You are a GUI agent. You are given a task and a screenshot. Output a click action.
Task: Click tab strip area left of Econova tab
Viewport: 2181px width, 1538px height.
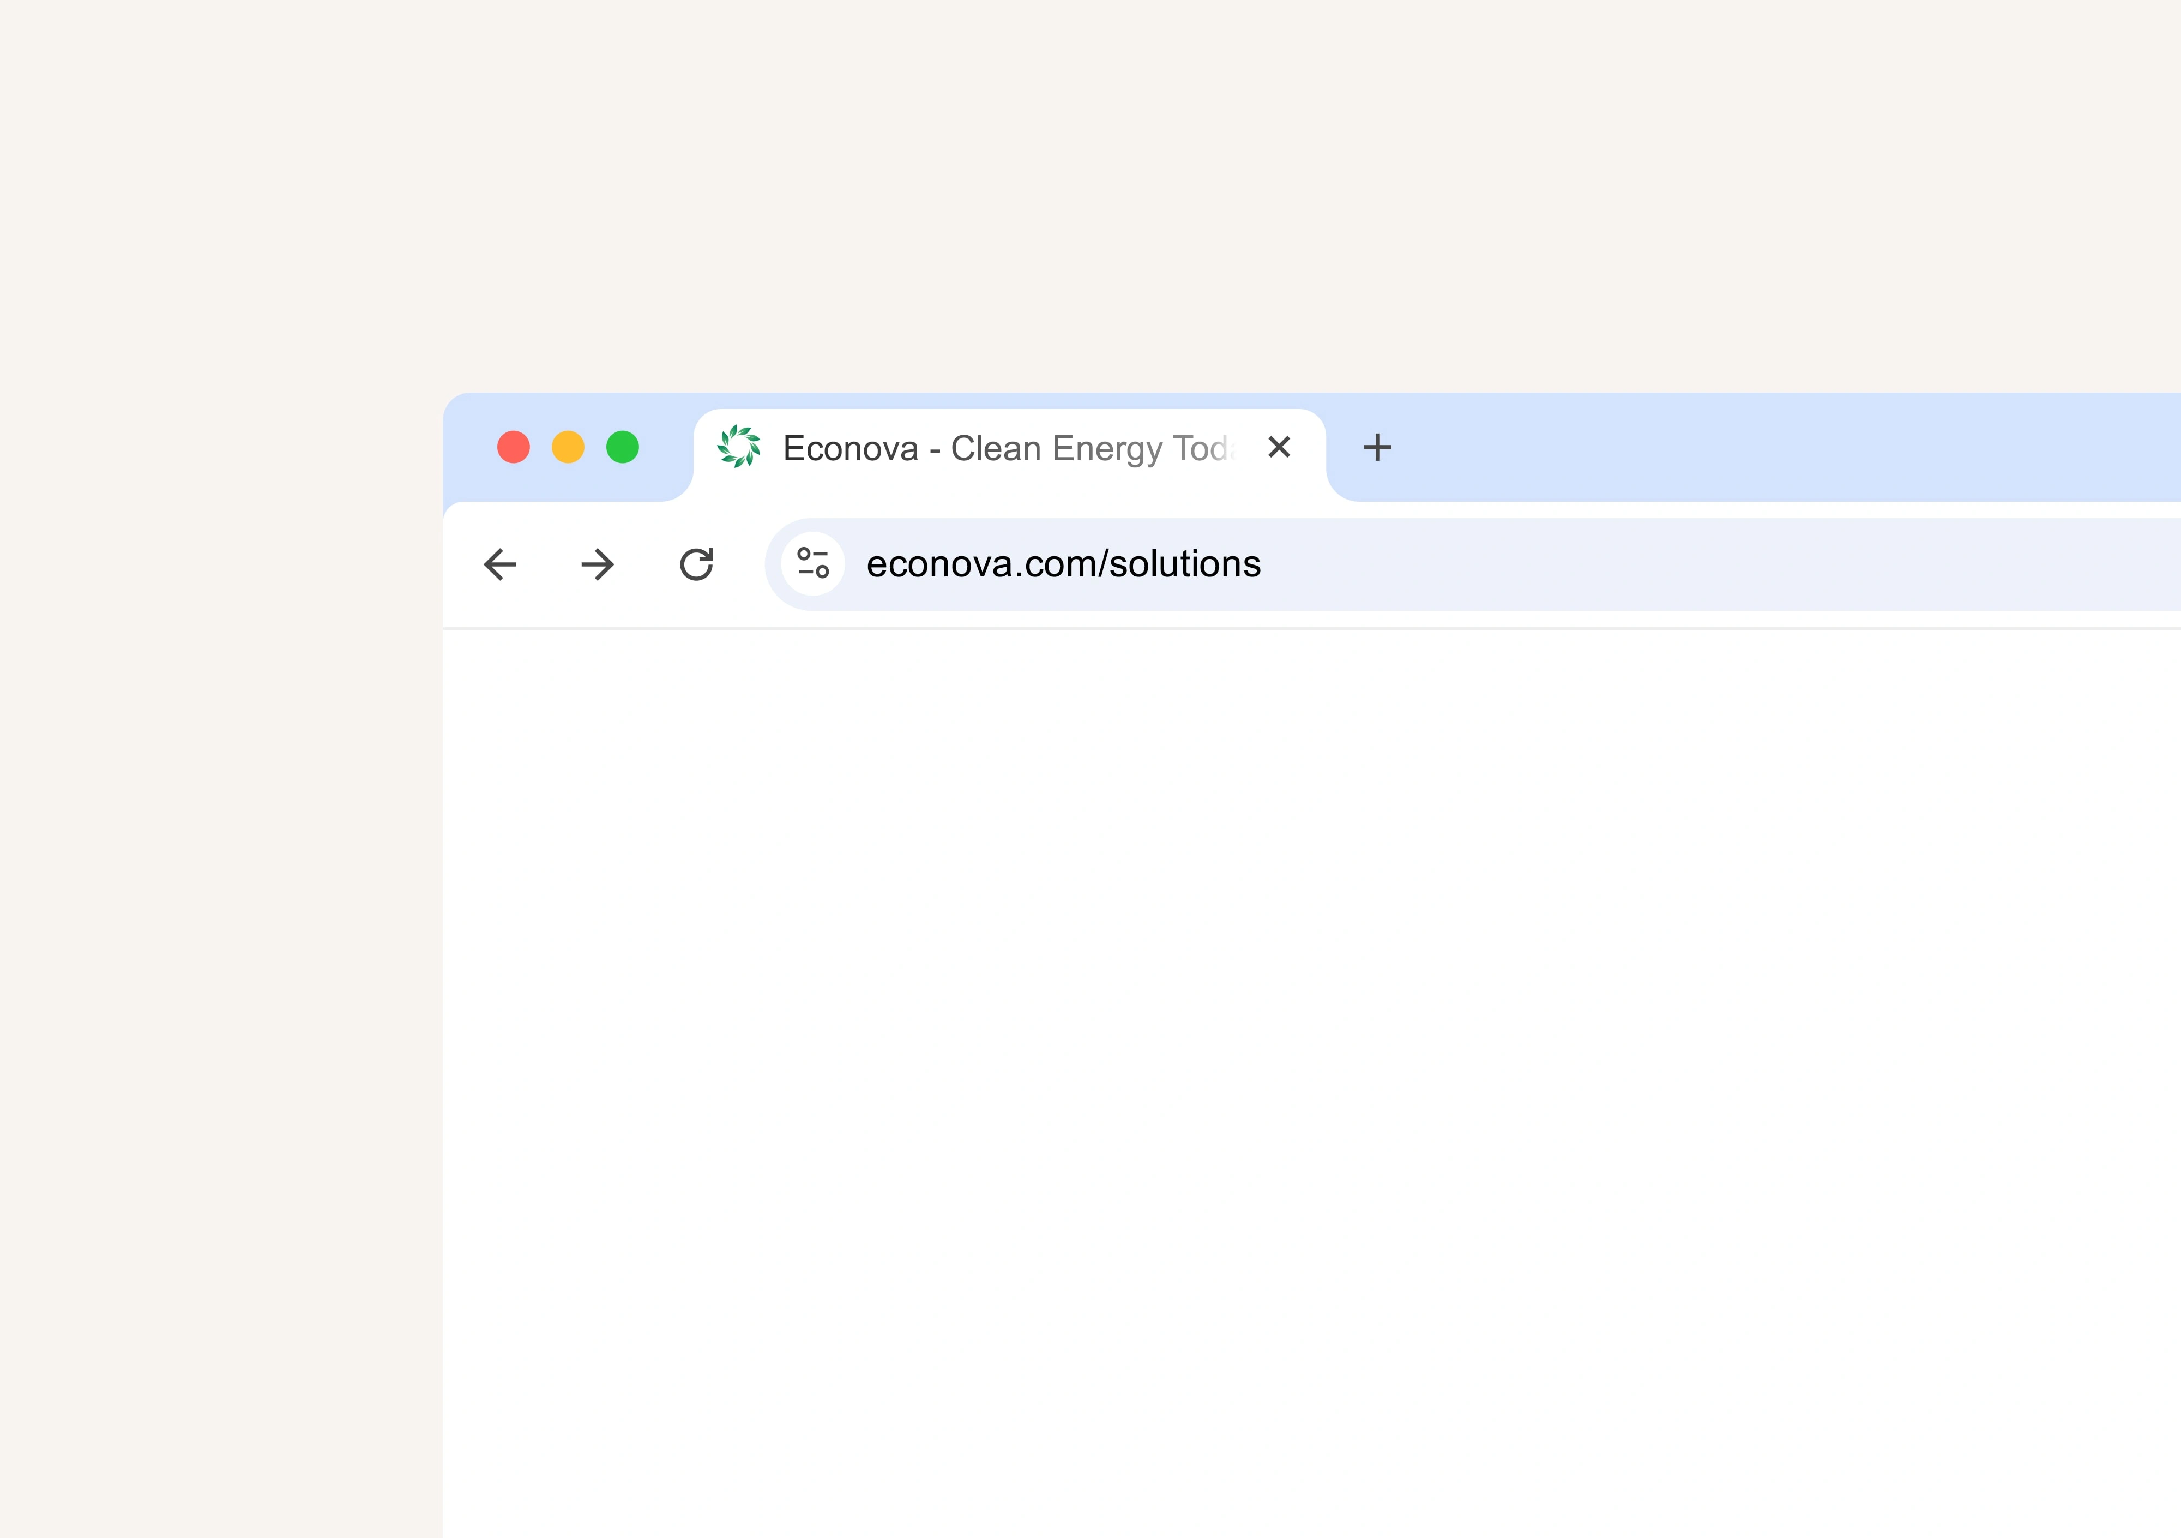(x=668, y=447)
